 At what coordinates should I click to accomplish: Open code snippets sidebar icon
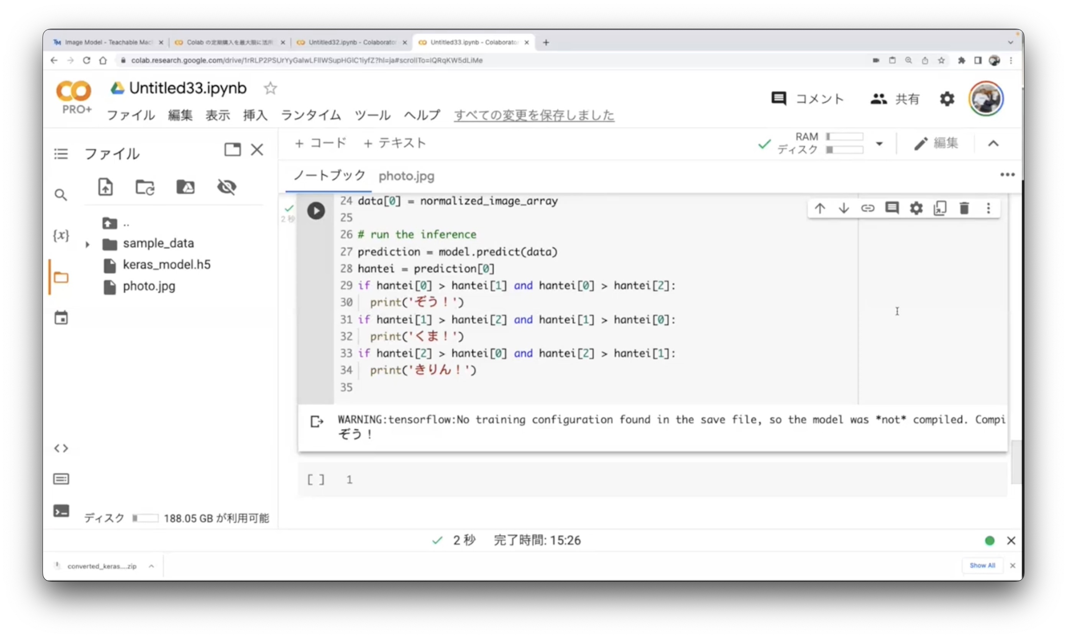coord(61,449)
